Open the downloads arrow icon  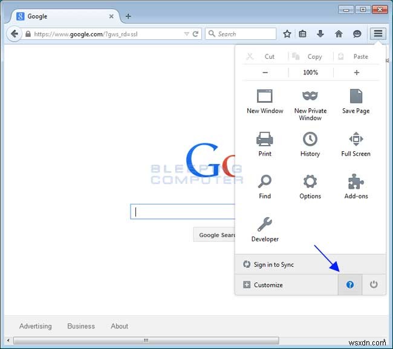(320, 34)
